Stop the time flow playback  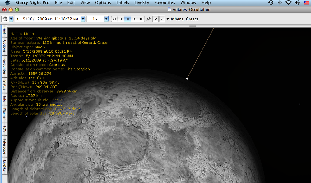128,19
